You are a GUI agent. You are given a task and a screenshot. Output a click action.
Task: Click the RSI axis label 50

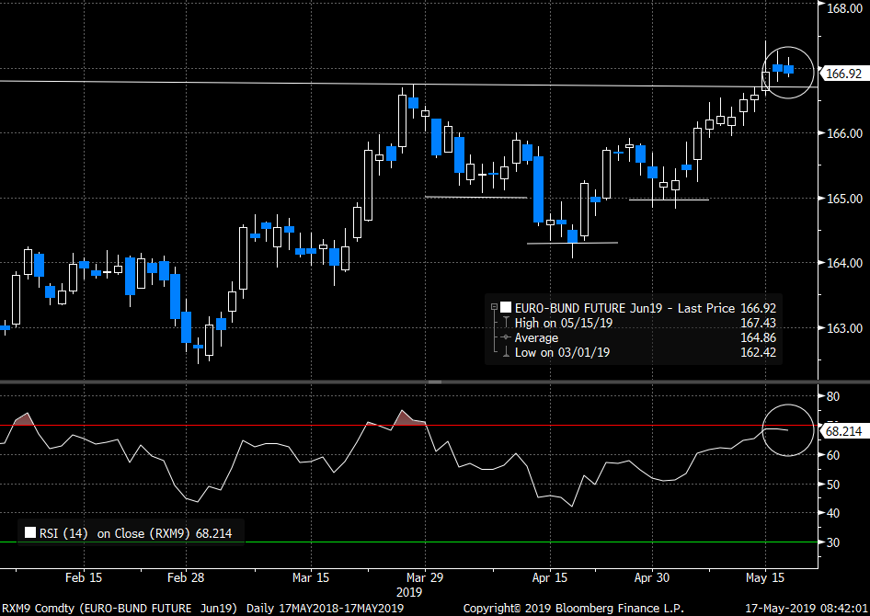point(833,485)
